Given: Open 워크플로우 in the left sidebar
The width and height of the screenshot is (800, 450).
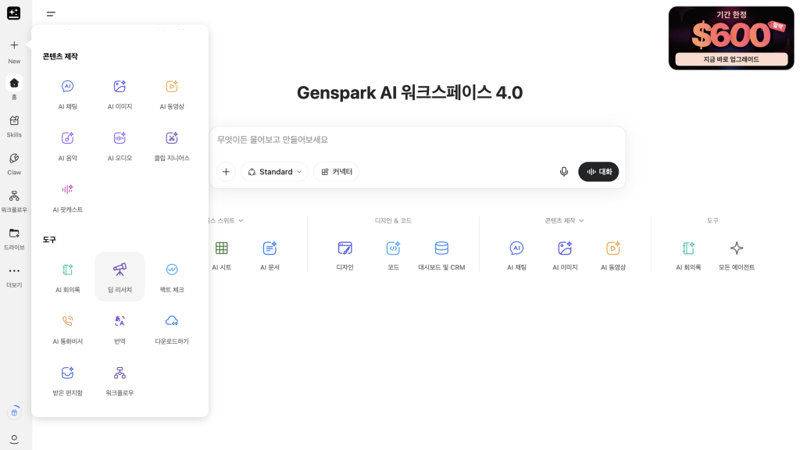Looking at the screenshot, I should 14,201.
